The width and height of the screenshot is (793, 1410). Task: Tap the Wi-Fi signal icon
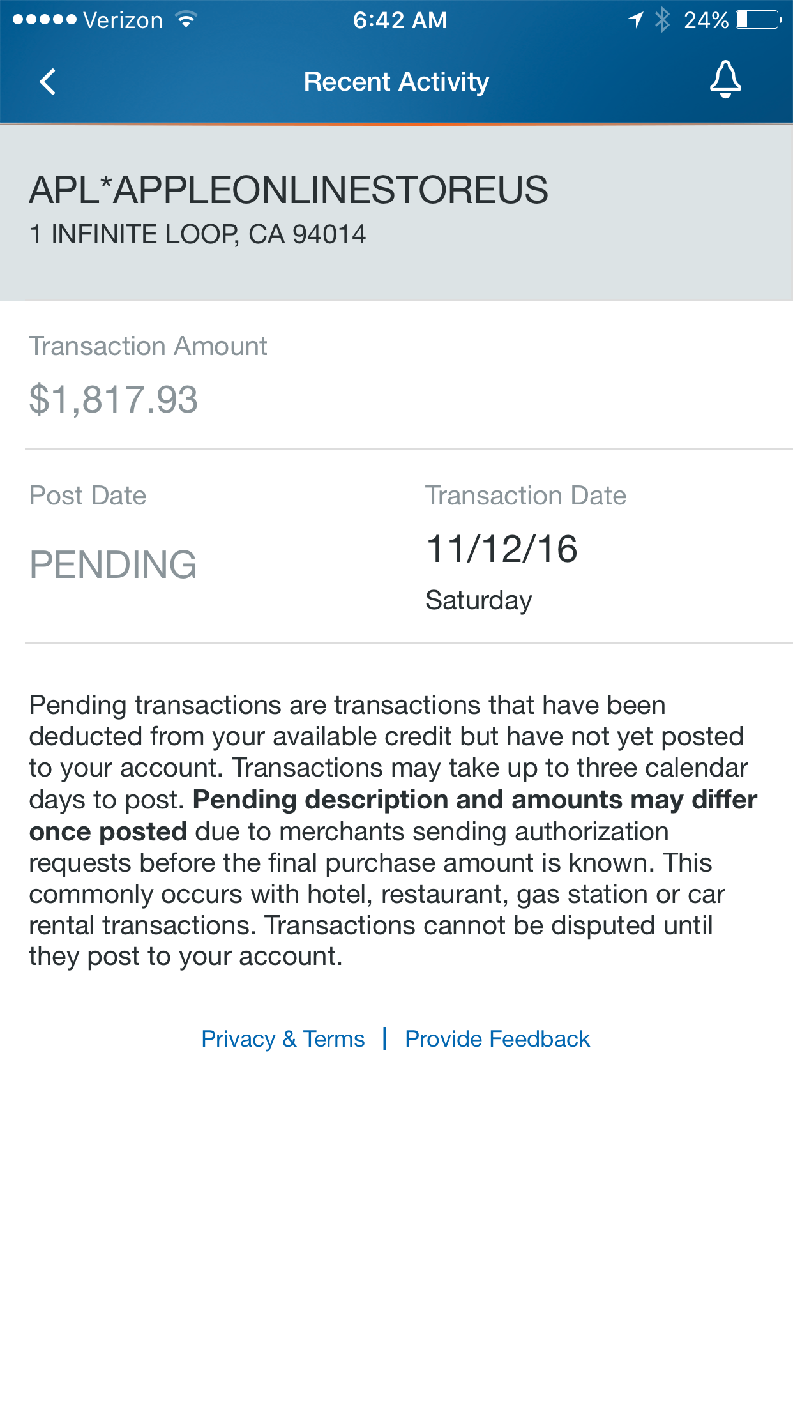click(186, 20)
